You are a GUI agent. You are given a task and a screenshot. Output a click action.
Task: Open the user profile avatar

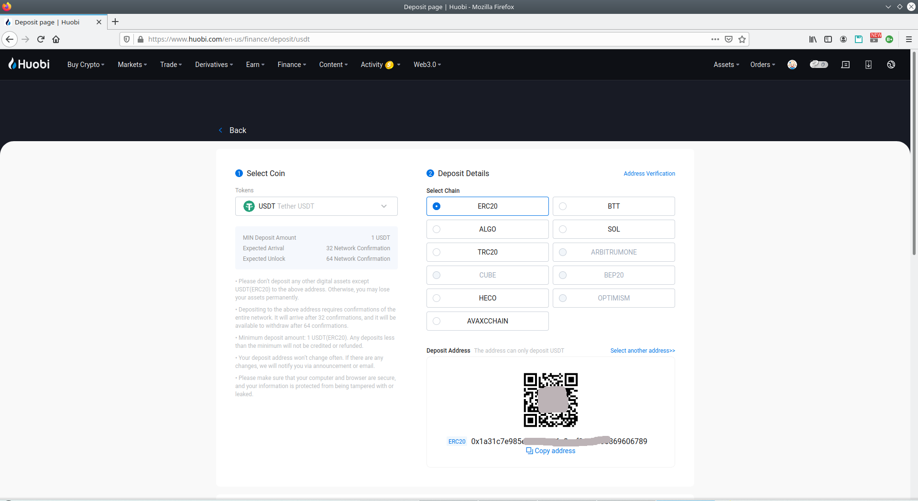[792, 65]
